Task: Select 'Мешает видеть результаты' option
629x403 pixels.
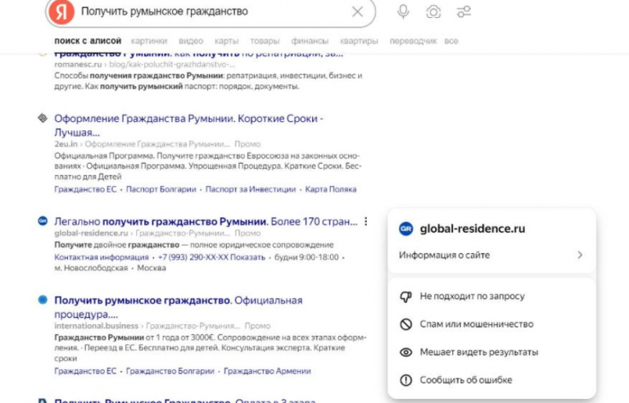Action: coord(491,352)
